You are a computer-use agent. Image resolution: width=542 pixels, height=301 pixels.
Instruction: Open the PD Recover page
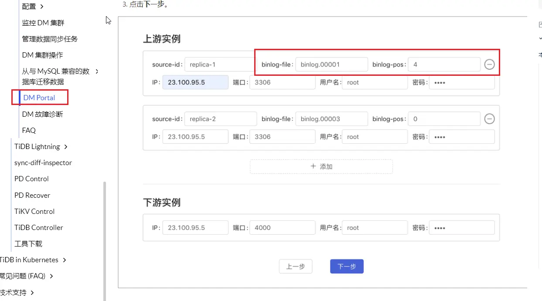click(x=32, y=195)
